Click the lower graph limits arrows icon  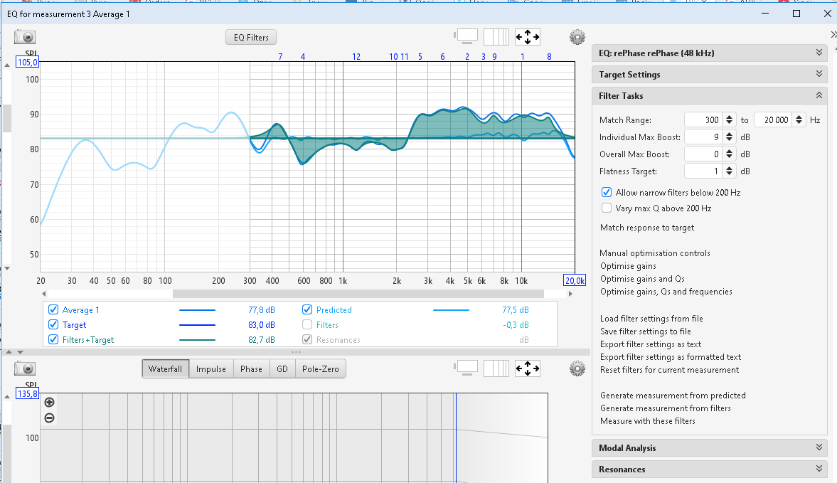pos(528,368)
